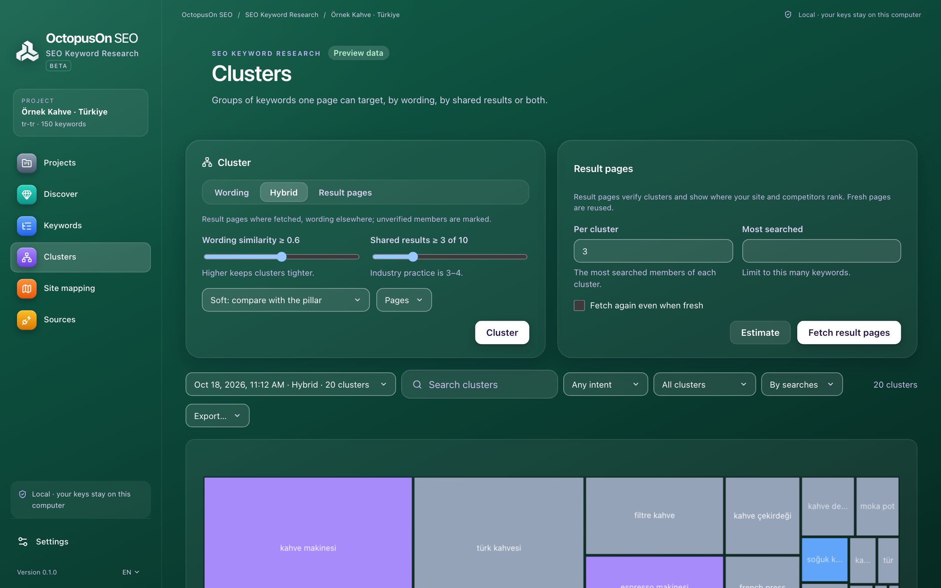Go to OctopusOn SEO breadcrumb
This screenshot has width=941, height=588.
[x=207, y=15]
